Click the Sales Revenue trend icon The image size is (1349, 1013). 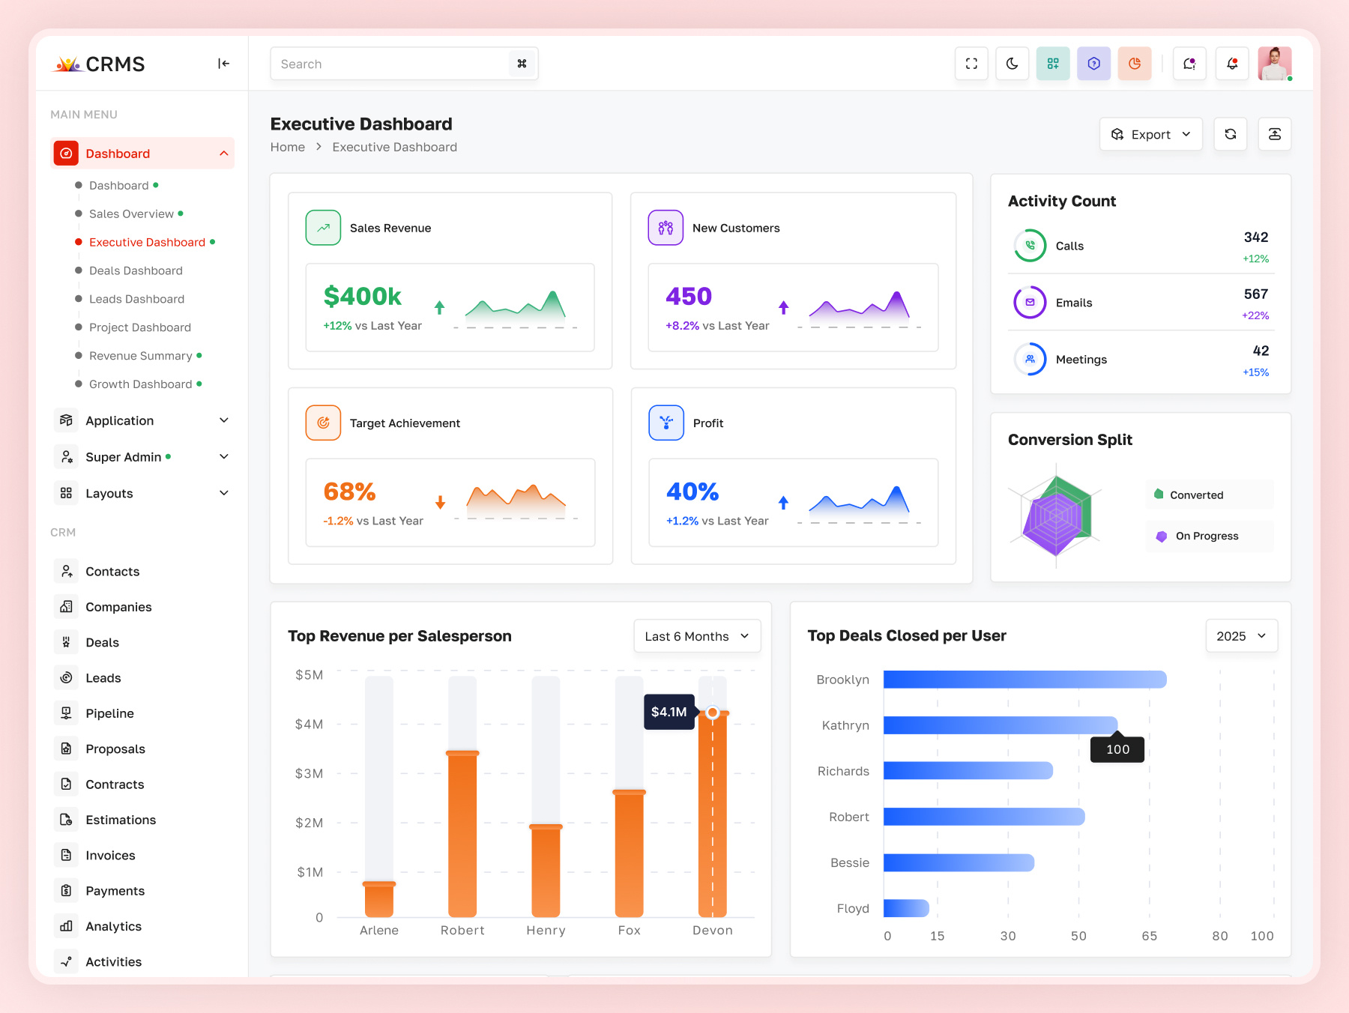[323, 228]
